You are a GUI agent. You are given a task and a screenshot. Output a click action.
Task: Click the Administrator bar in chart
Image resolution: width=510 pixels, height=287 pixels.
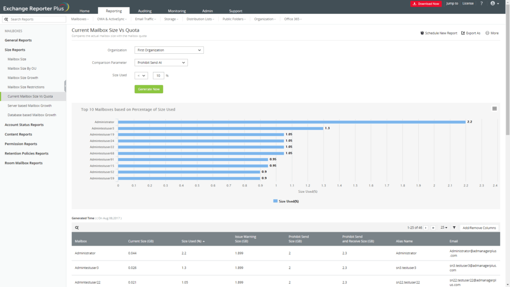(292, 122)
